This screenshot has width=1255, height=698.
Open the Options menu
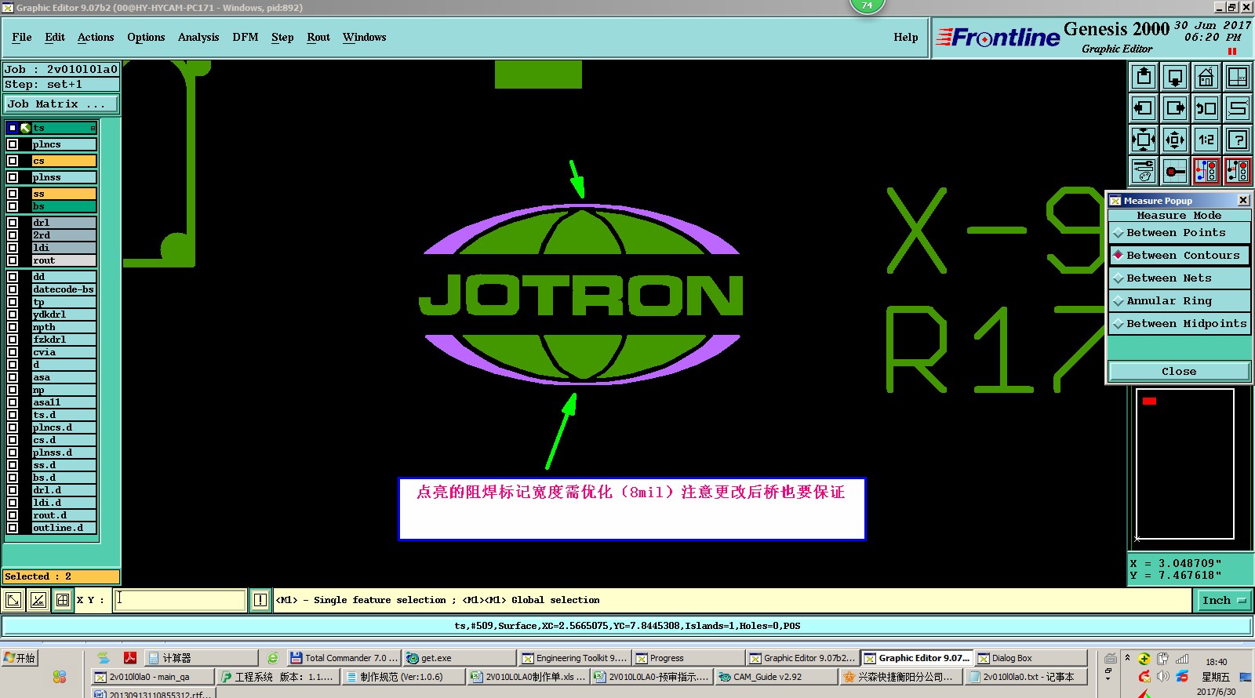coord(146,37)
